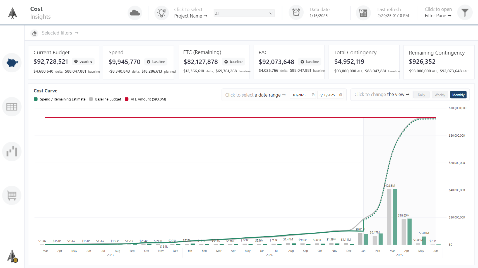
Task: Click the Remaining Contingency value $926,352
Action: click(422, 62)
